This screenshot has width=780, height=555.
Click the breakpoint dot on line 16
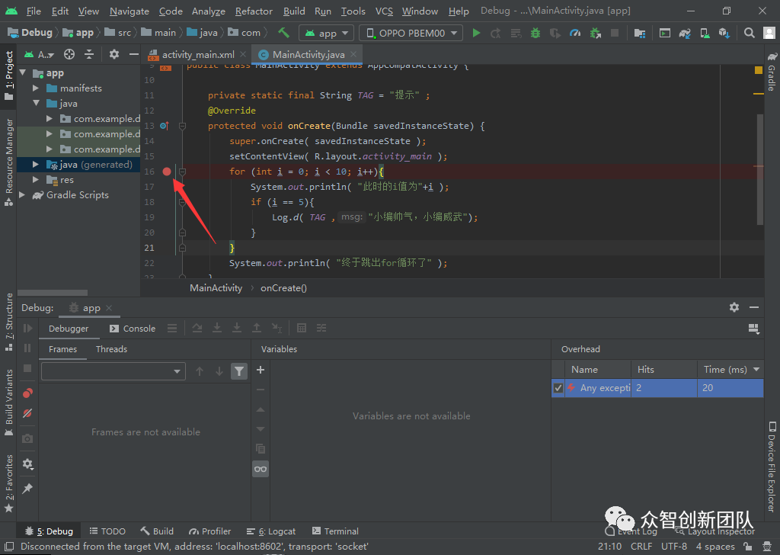167,172
